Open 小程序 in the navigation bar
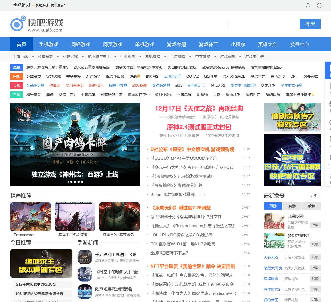 [238, 44]
